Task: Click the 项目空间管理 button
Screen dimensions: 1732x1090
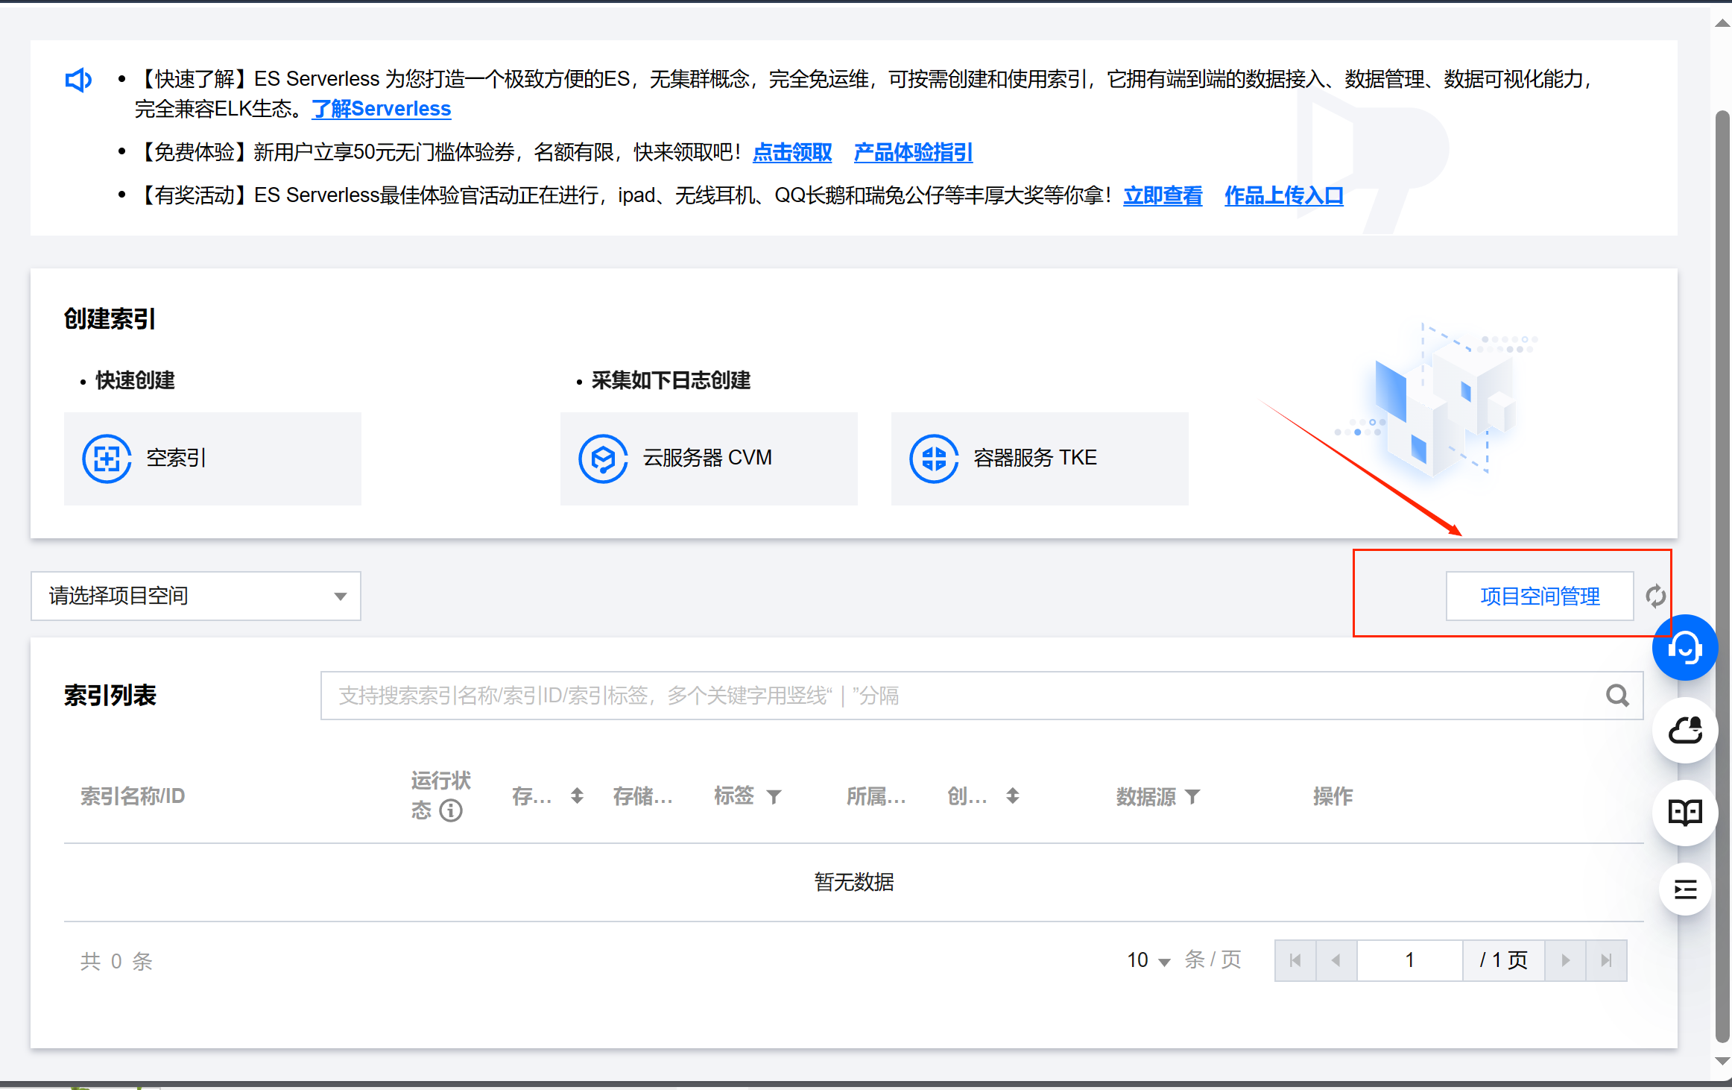Action: [1539, 596]
